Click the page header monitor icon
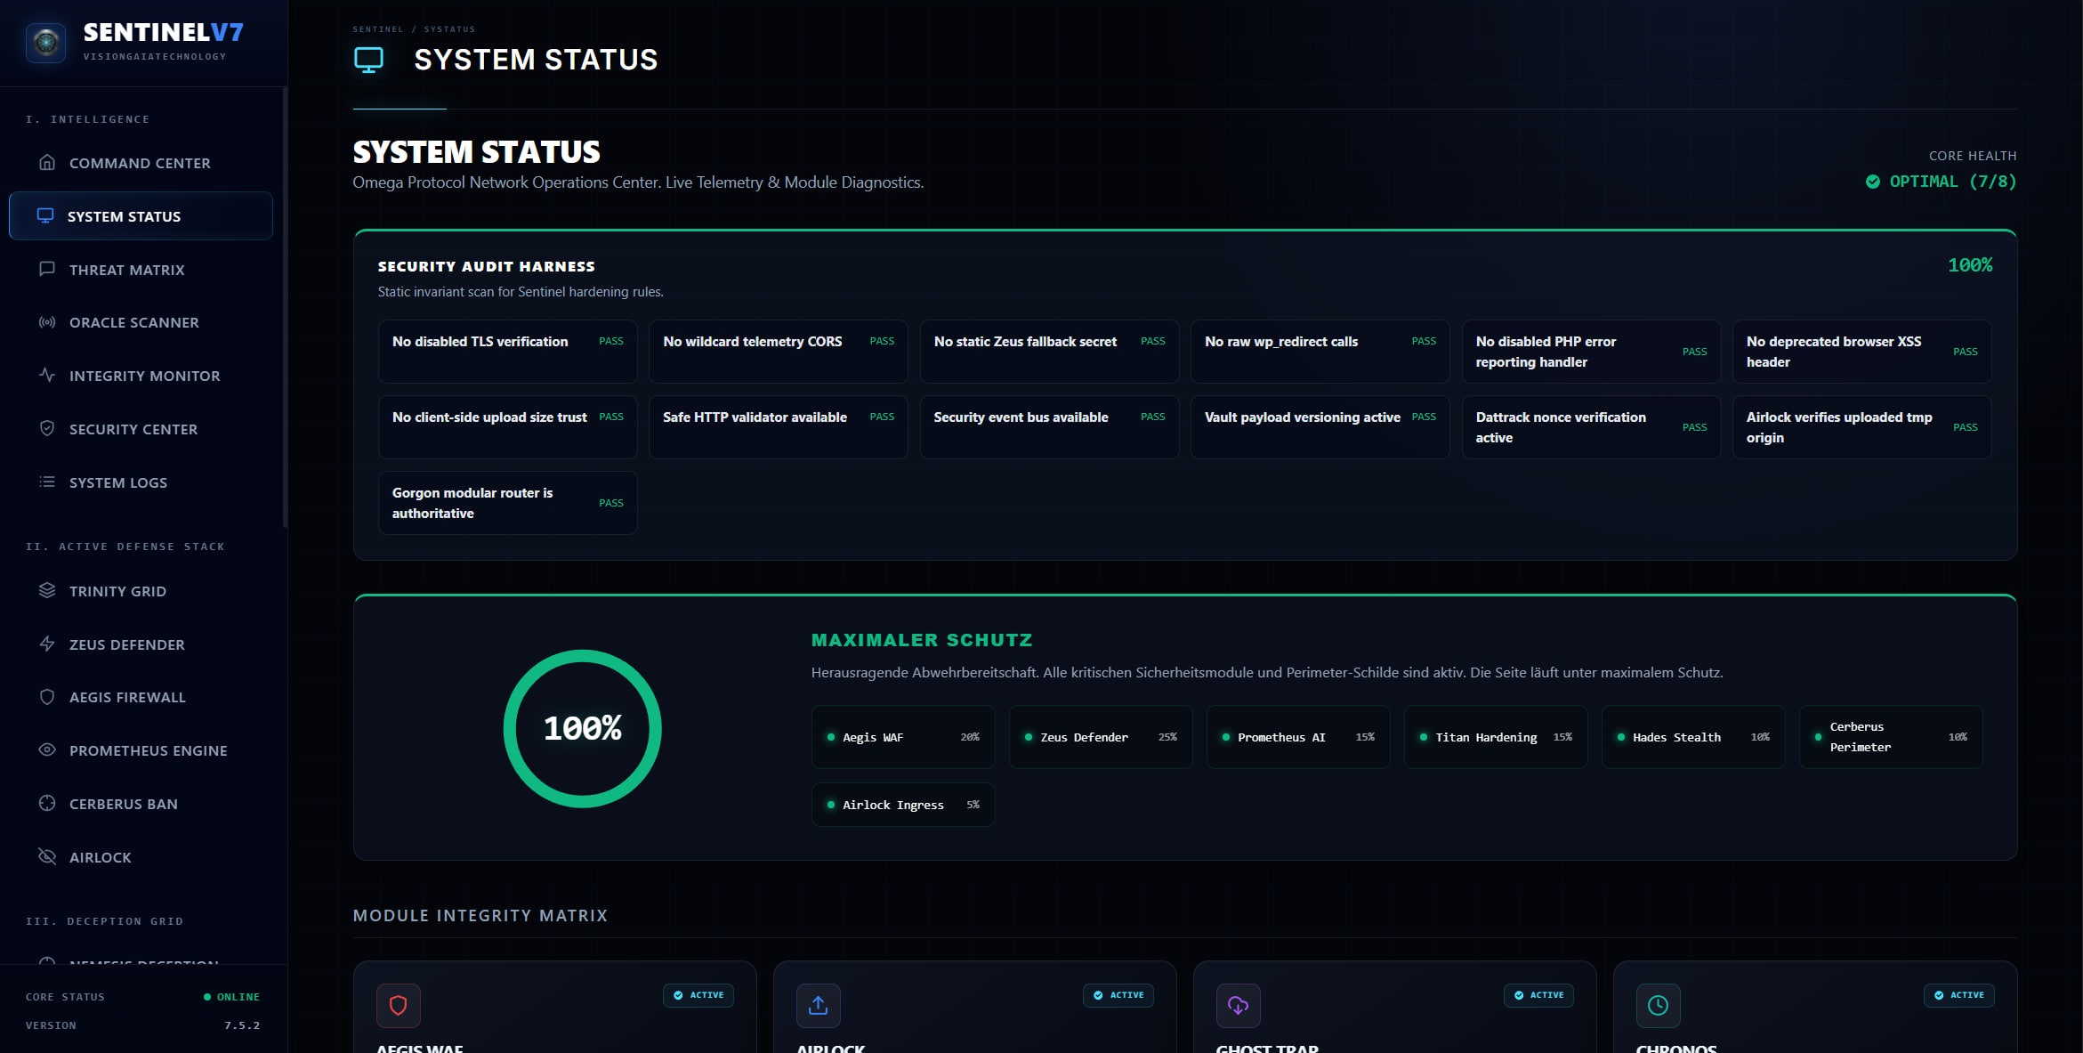2083x1053 pixels. click(368, 61)
